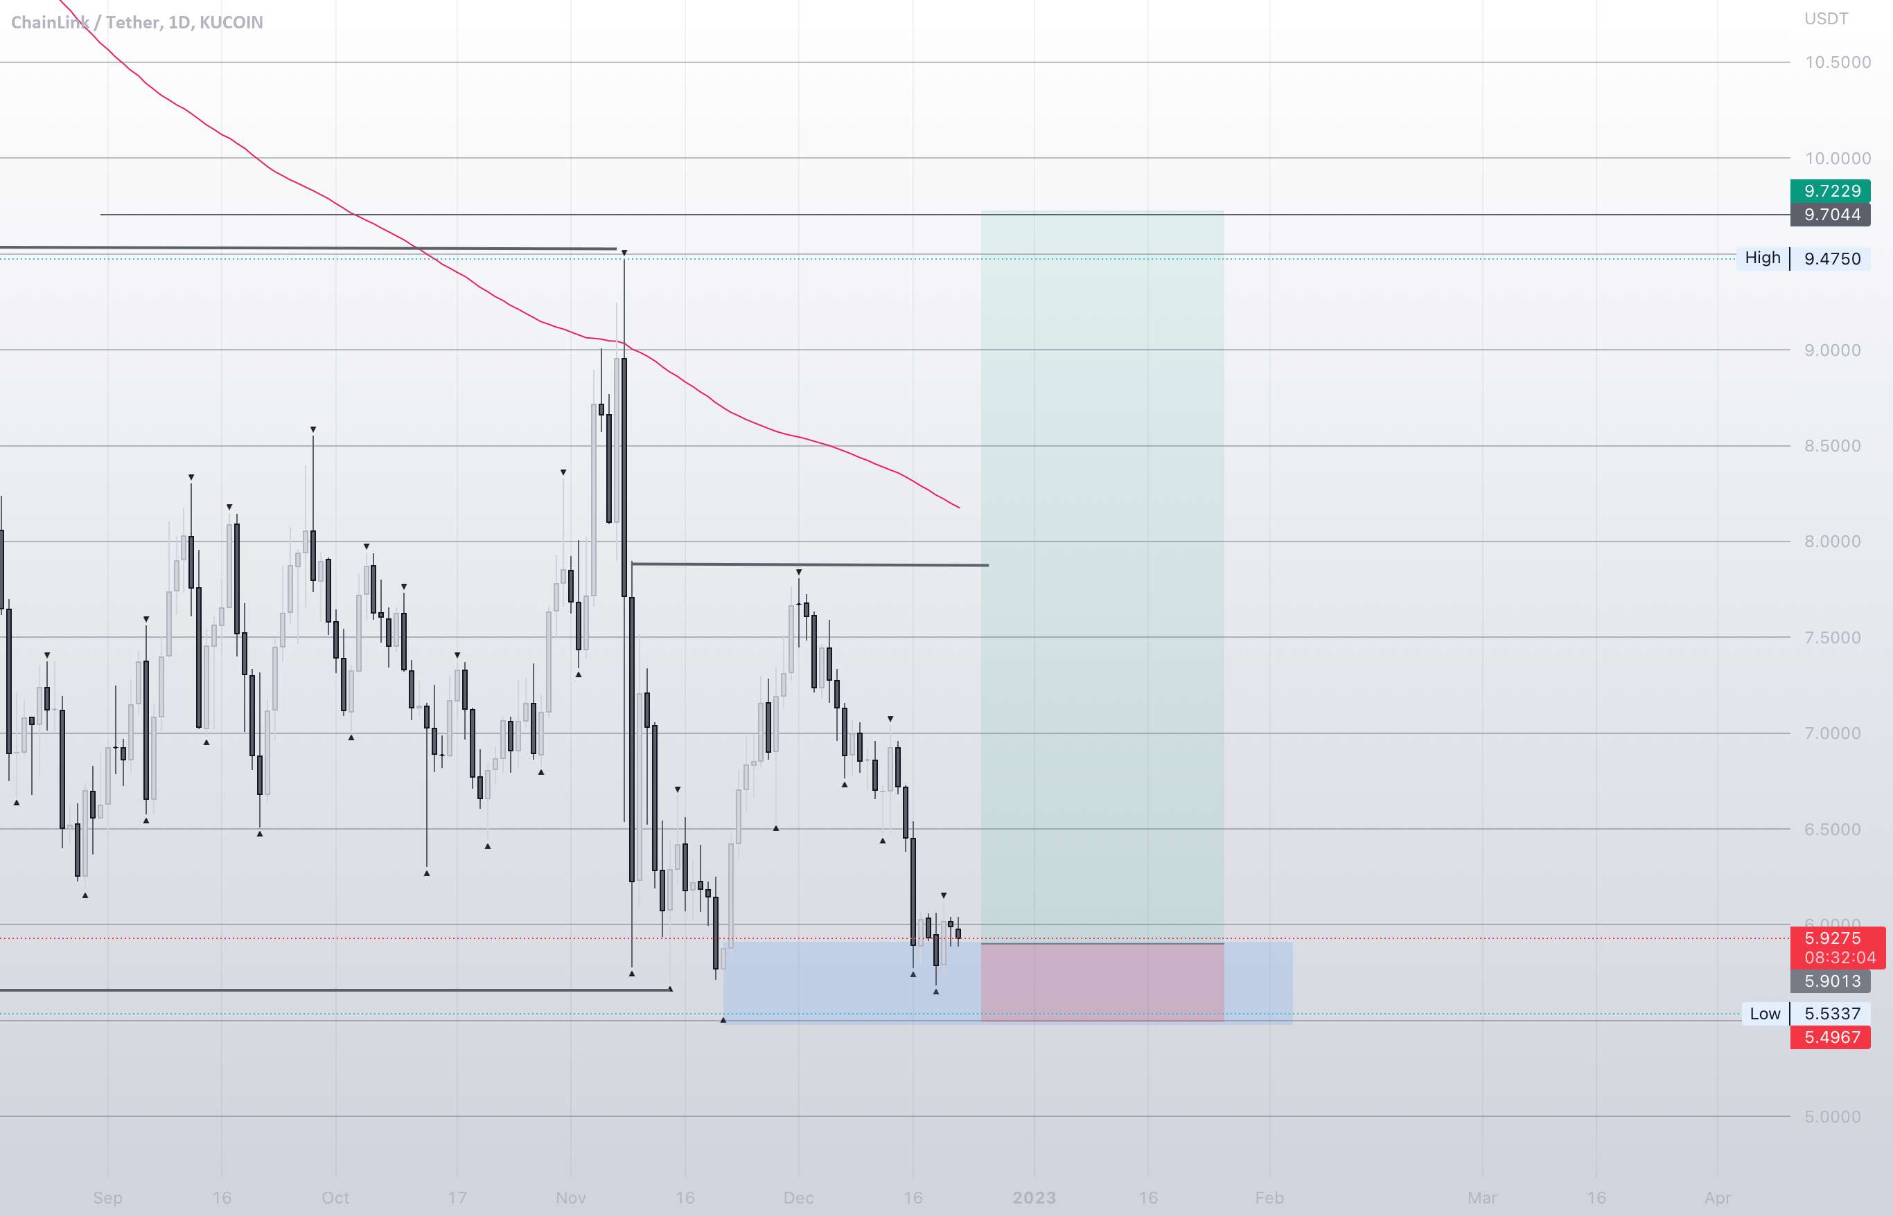
Task: Click the 10.0000 price axis label
Action: 1838,159
